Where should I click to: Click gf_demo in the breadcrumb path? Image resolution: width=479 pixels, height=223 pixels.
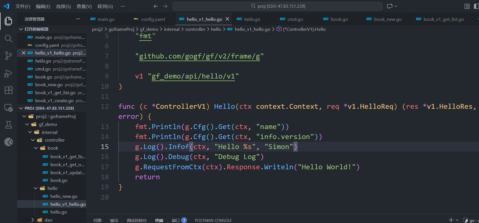pyautogui.click(x=149, y=29)
